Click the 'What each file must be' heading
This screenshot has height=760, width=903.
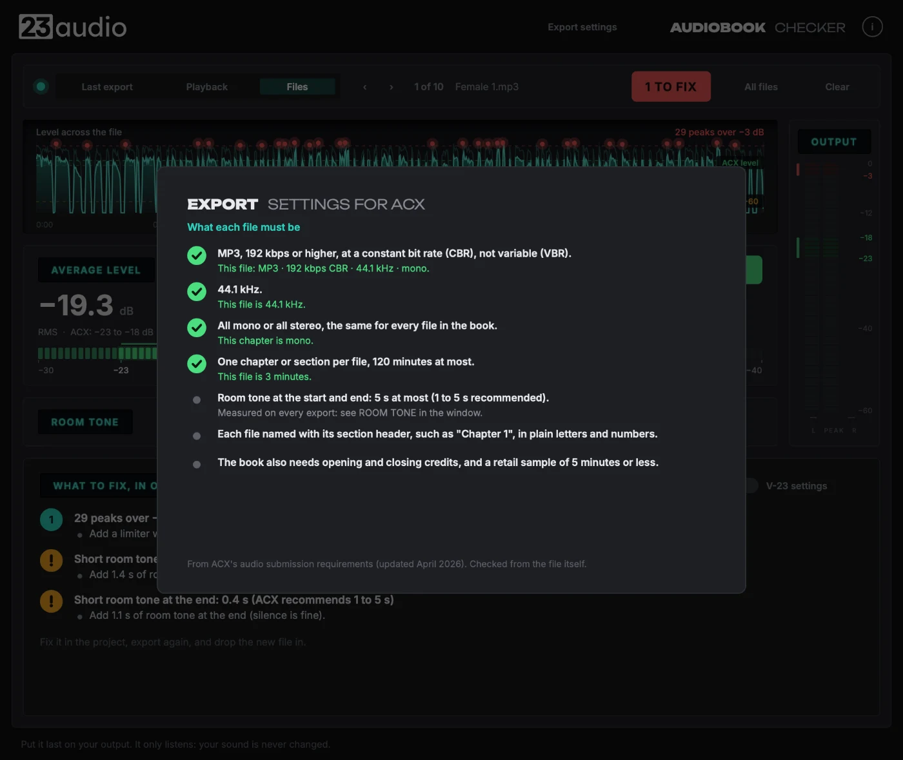tap(244, 227)
